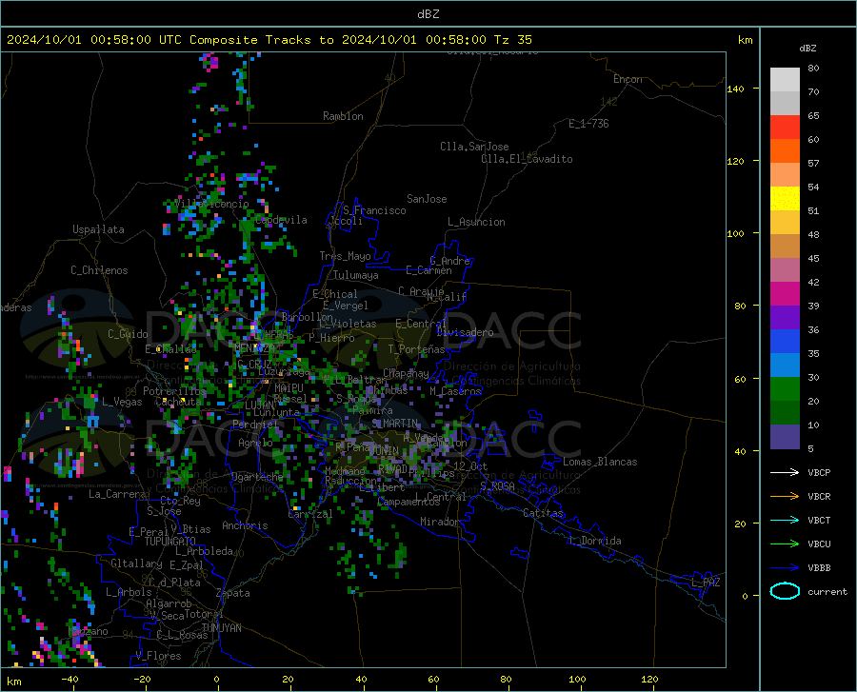
Task: Click the SanJose map label
Action: 427,199
